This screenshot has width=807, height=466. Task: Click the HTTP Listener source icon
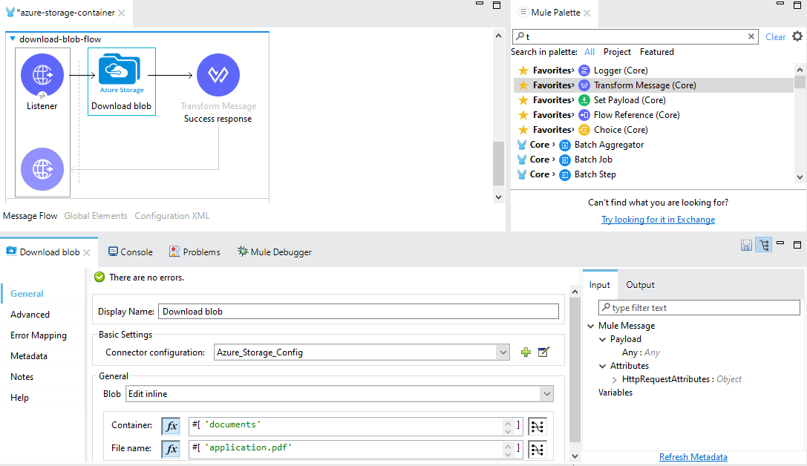pyautogui.click(x=42, y=75)
